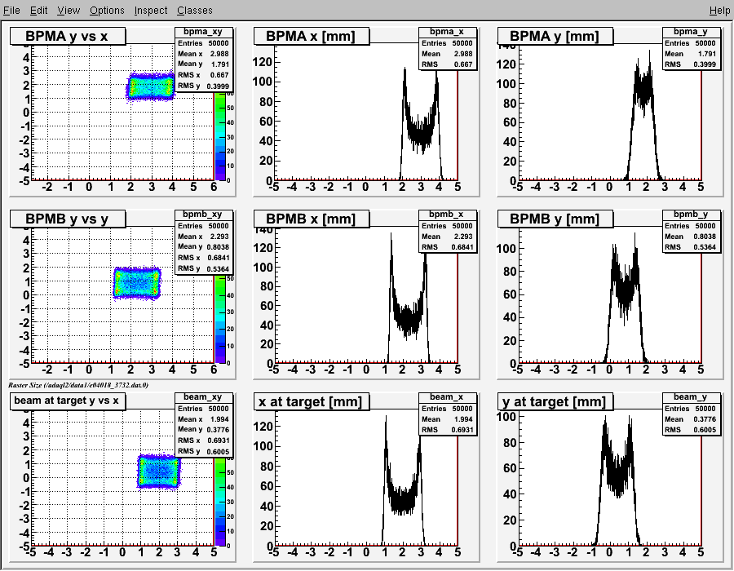This screenshot has width=734, height=571.
Task: Click 'RMS y 0.3999' in bpma_xy stats
Action: point(203,86)
